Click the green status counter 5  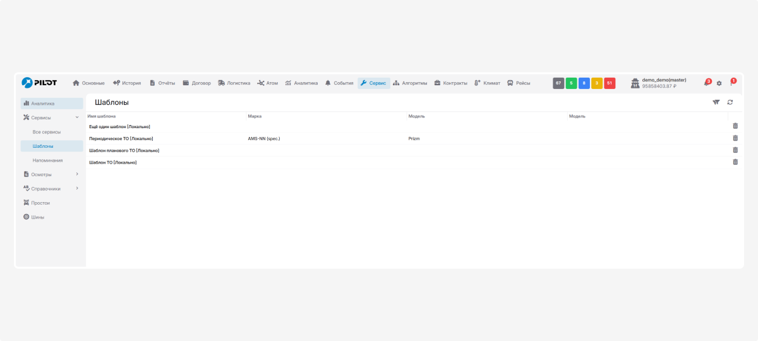571,83
